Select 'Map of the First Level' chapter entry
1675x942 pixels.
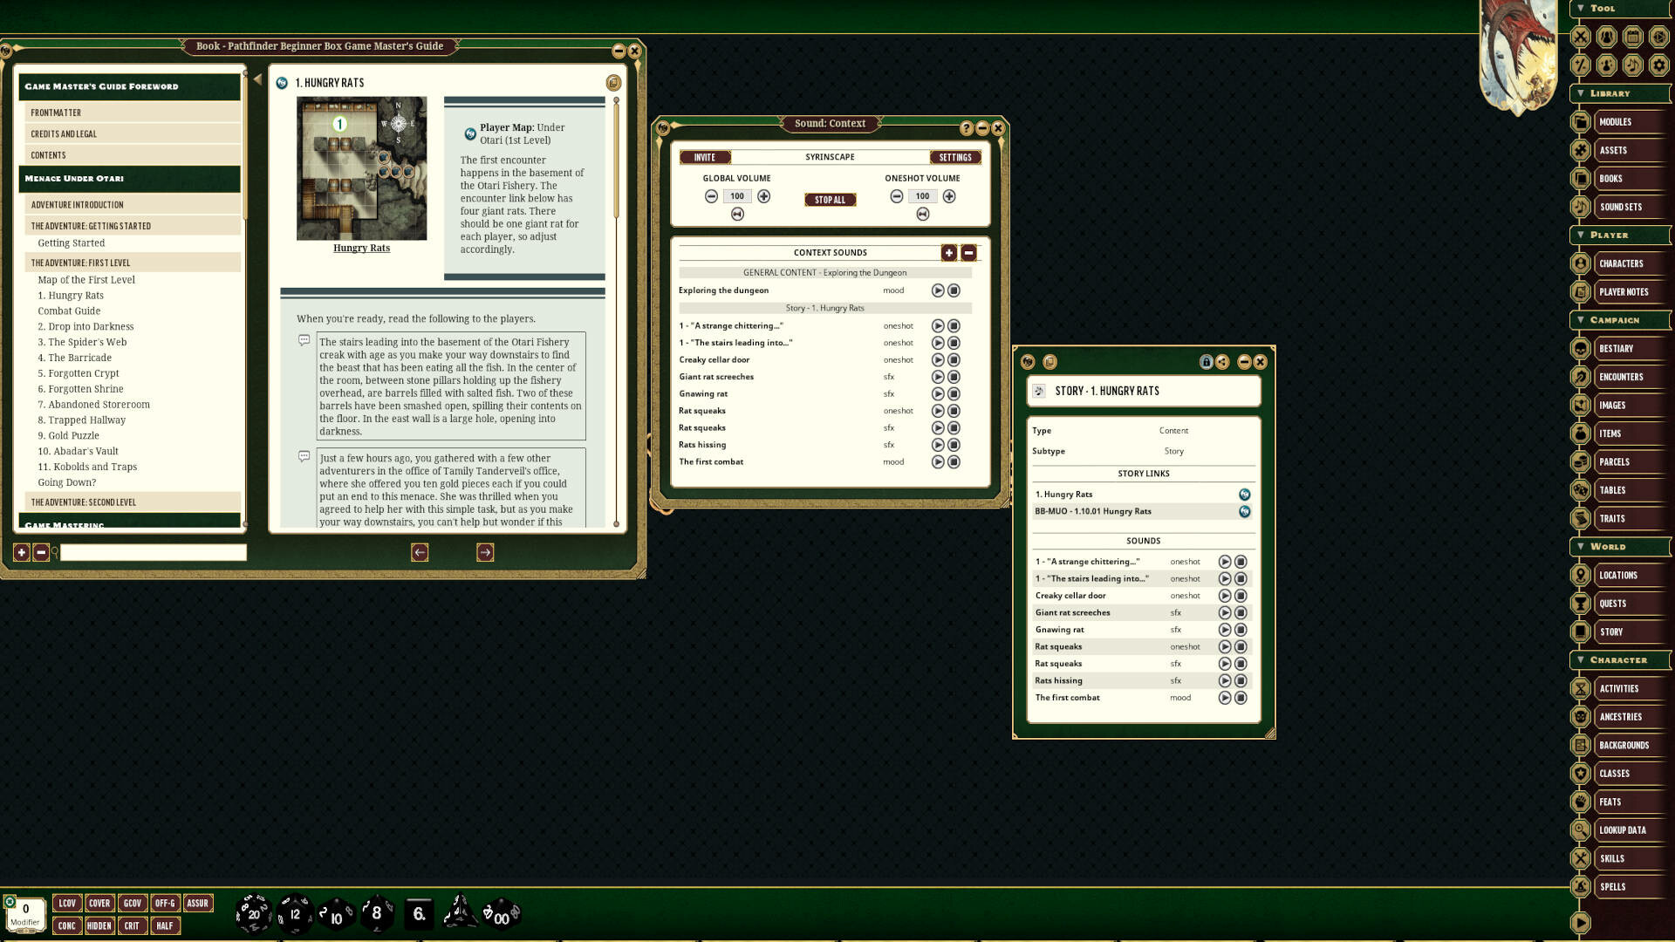tap(85, 279)
